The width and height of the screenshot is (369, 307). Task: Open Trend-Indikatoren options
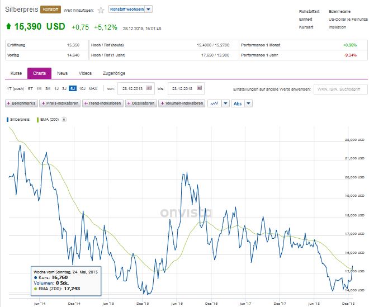point(103,103)
